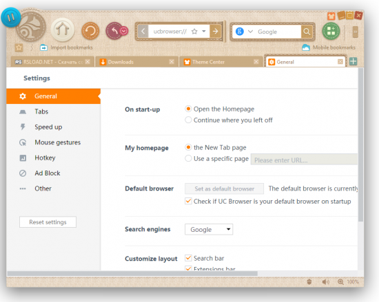
Task: Click the Google search engine icon
Action: click(240, 32)
